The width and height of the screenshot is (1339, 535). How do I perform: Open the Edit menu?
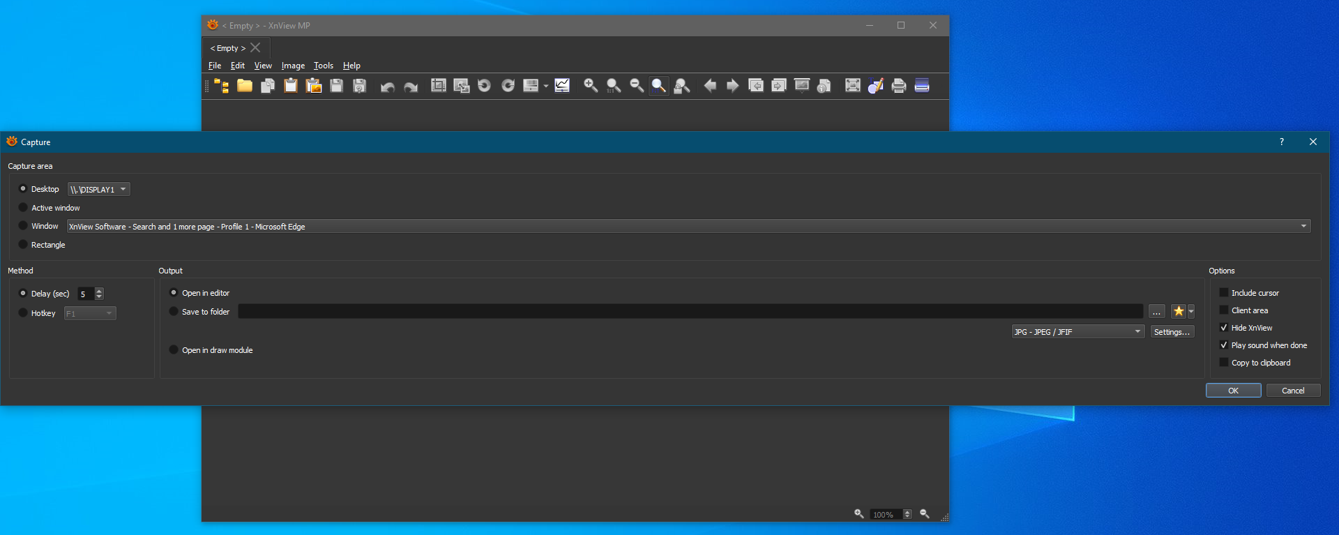(x=238, y=66)
